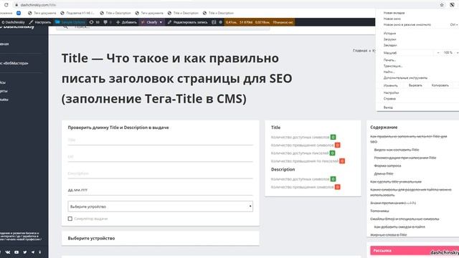The image size is (459, 258).
Task: Click the Title input field
Action: (x=160, y=140)
